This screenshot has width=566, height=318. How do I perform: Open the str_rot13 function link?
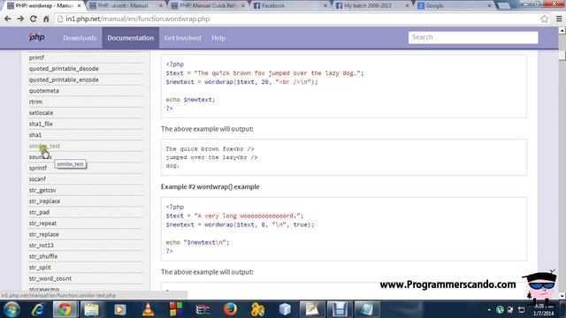point(42,246)
